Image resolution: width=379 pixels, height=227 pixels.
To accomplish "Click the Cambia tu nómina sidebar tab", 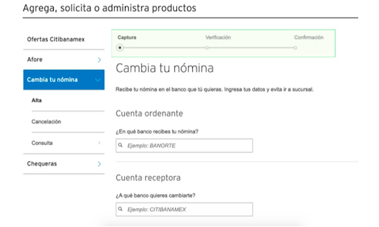I will click(x=64, y=79).
